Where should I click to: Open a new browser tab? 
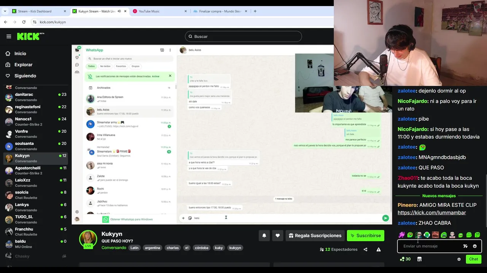tap(255, 11)
